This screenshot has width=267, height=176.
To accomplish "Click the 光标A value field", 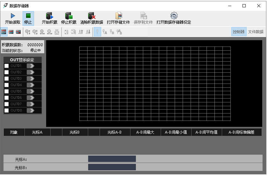I will pyautogui.click(x=112, y=159).
